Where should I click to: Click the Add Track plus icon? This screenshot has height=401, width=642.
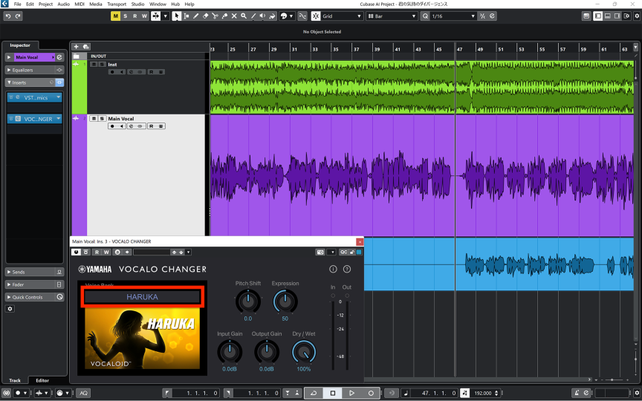click(x=76, y=47)
